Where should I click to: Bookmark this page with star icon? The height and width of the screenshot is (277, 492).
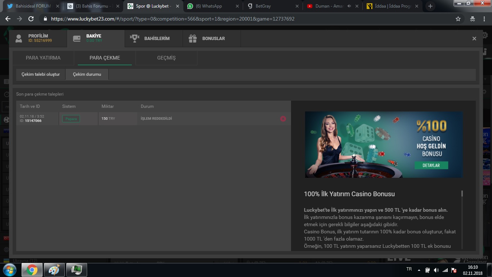tap(458, 19)
